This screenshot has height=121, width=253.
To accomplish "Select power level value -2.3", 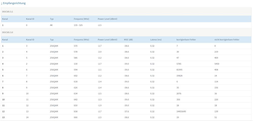I will (x=100, y=100).
